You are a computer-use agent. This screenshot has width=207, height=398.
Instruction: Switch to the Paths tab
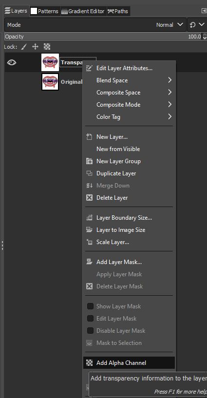click(118, 11)
